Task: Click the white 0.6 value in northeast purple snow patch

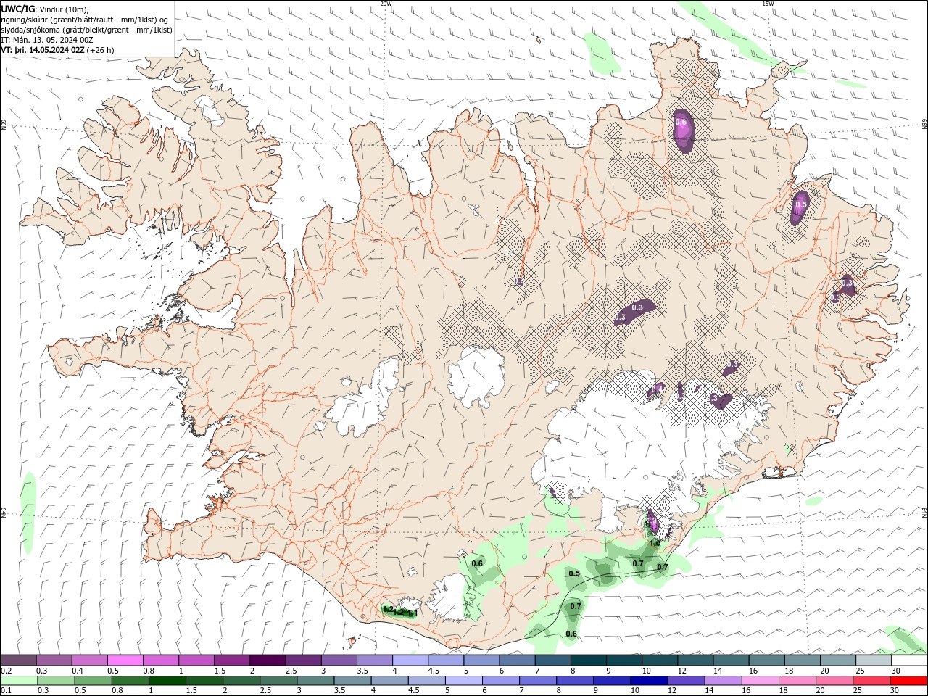Action: pos(681,123)
